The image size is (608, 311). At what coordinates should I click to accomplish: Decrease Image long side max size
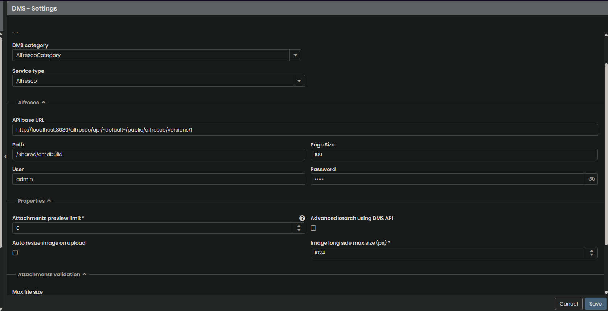(x=592, y=255)
